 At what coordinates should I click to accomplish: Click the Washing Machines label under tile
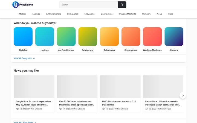pos(152,50)
